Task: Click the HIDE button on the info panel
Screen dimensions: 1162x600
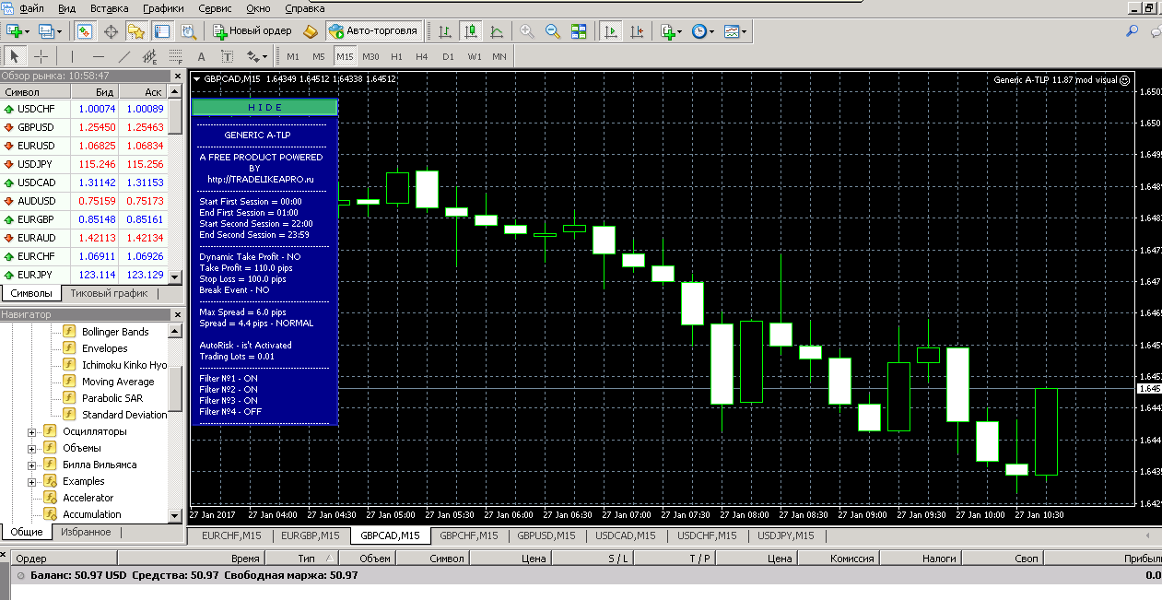Action: point(265,107)
